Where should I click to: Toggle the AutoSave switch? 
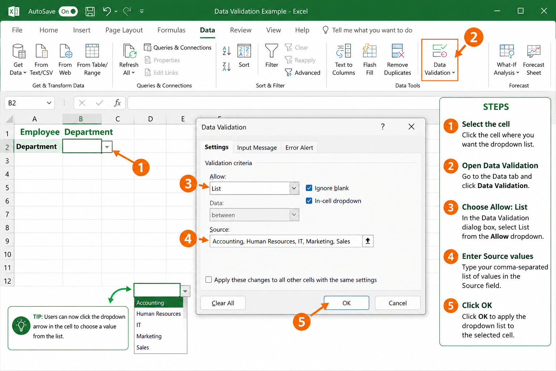68,11
